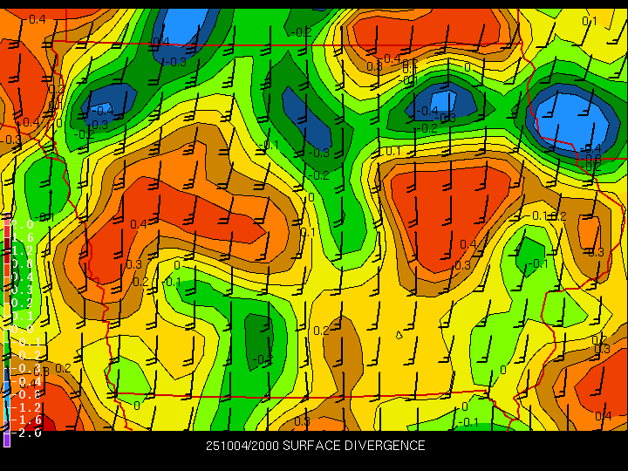Click the 0.3 label on the bottom edge
Image resolution: width=628 pixels, height=471 pixels.
[x=302, y=421]
